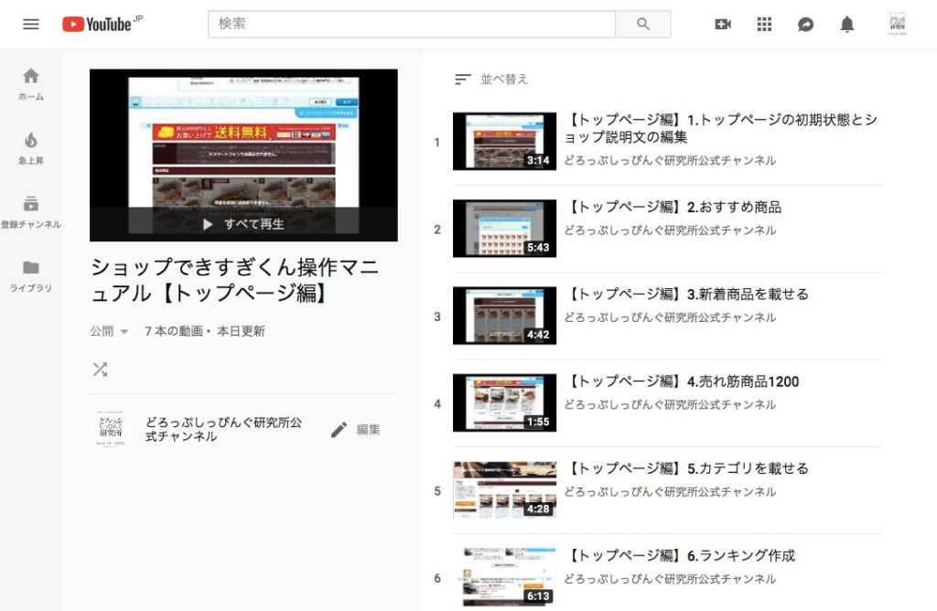The width and height of the screenshot is (937, 611).
Task: Open the playlist title ショップできすぎくん操作マニュアル
Action: click(x=235, y=280)
